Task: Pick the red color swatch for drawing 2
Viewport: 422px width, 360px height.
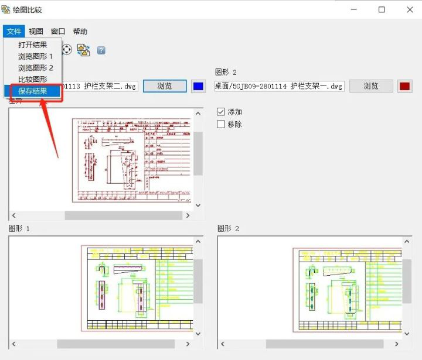Action: [x=405, y=86]
